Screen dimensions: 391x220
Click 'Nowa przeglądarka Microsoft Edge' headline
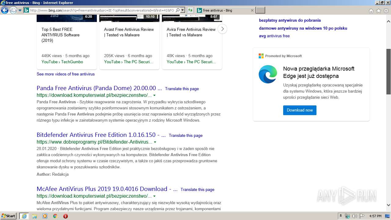click(x=319, y=72)
